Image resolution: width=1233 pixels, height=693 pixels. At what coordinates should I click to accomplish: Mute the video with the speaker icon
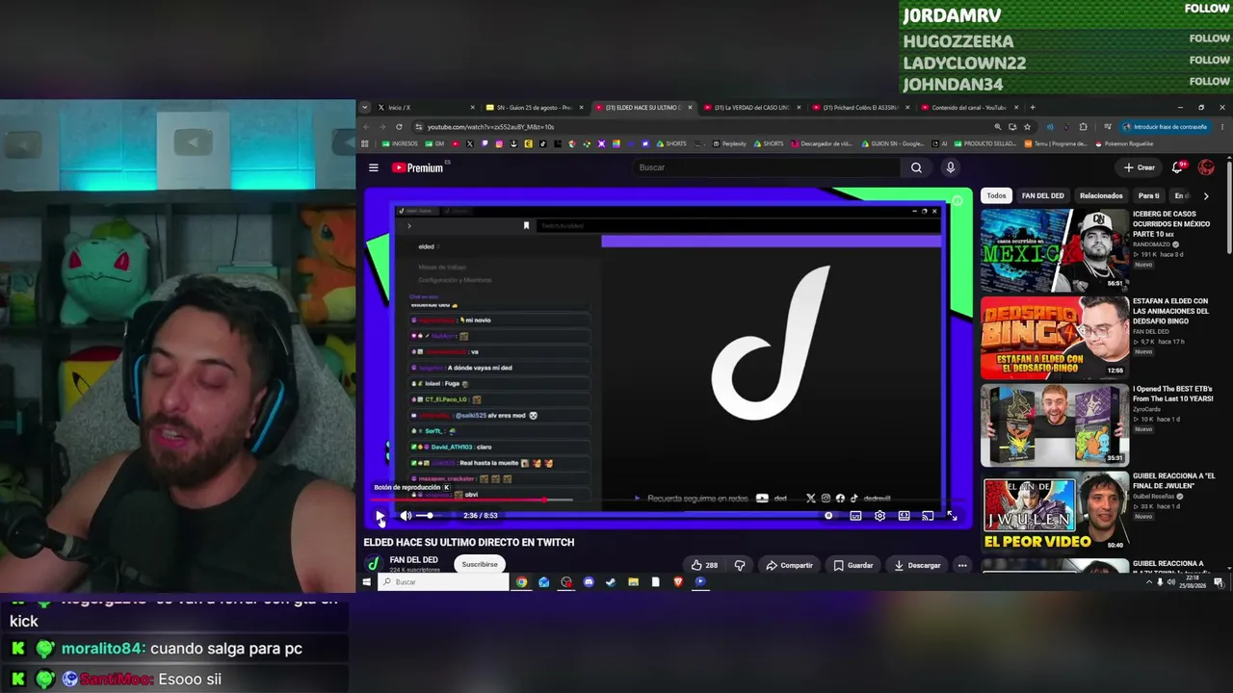(x=406, y=516)
